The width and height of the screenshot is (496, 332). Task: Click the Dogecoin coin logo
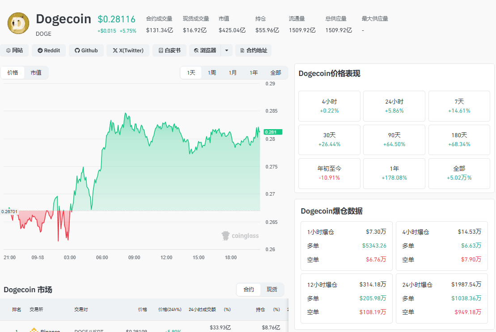pos(18,23)
